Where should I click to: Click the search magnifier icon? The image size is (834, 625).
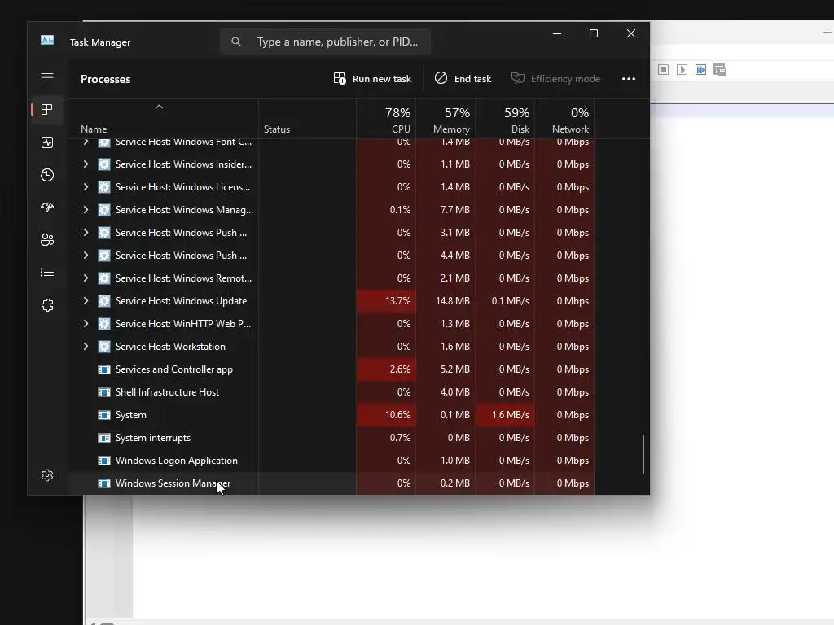click(235, 42)
